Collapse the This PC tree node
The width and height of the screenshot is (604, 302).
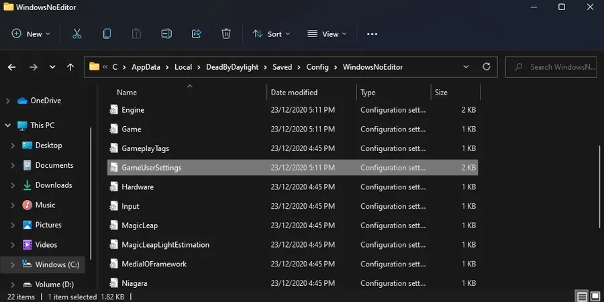(7, 125)
